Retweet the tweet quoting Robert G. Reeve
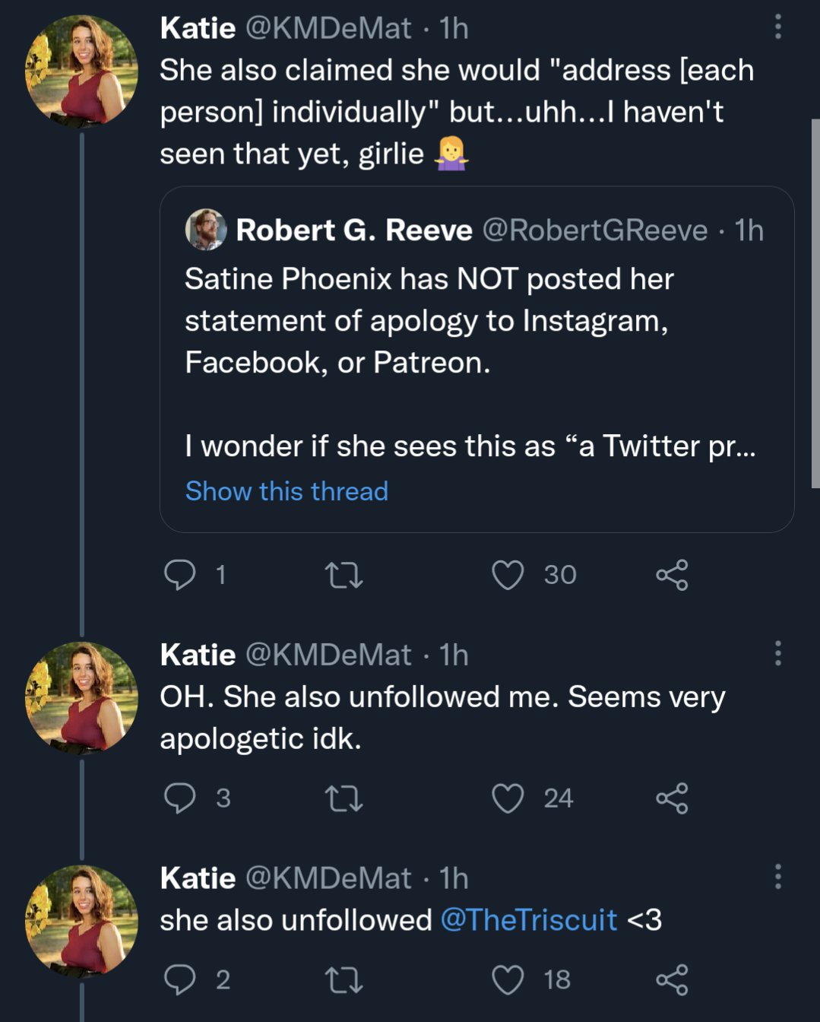The height and width of the screenshot is (1022, 820). [x=344, y=575]
